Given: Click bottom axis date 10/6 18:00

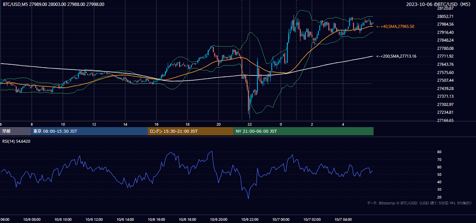Looking at the screenshot, I should click(187, 220).
